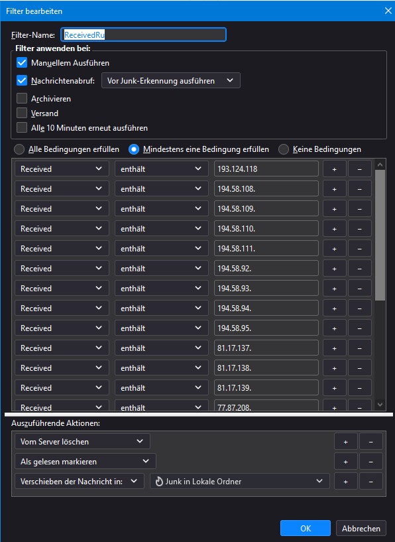Viewport: 395px width, 542px height.
Task: Remove the Als gelesen markieren action
Action: coord(371,462)
